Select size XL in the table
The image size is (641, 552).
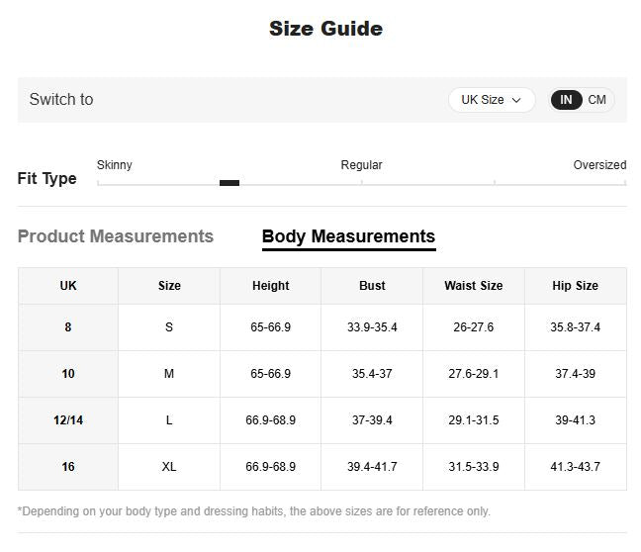pyautogui.click(x=169, y=467)
